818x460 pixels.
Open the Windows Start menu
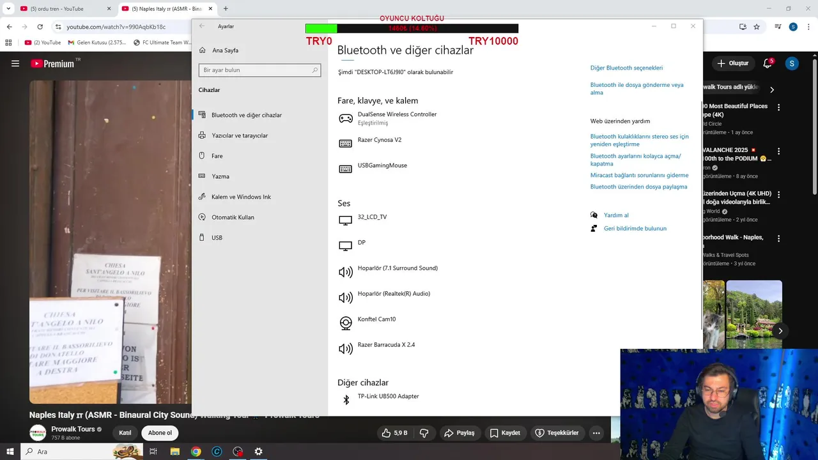click(10, 451)
